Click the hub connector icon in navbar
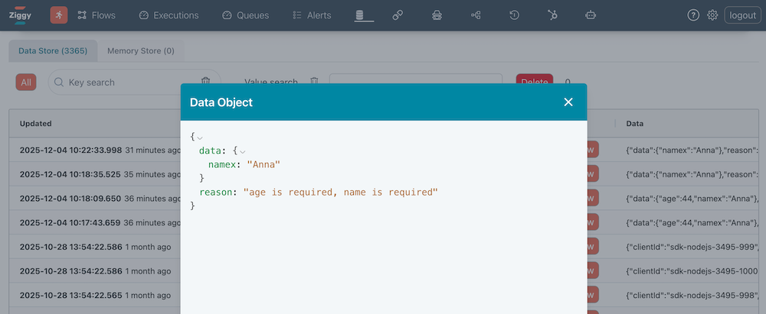Viewport: 766px width, 314px height. 553,15
